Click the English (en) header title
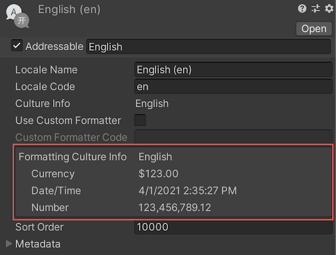 69,10
